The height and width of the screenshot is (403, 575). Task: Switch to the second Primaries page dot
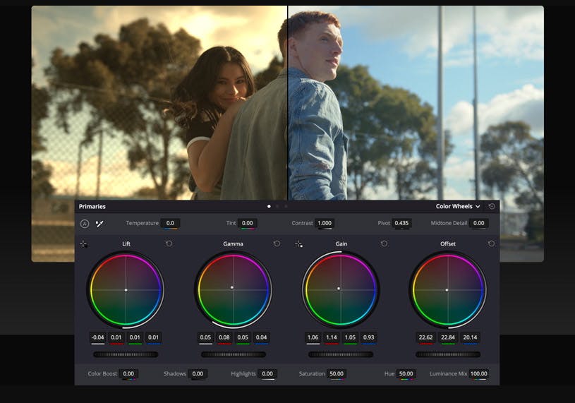tap(277, 207)
